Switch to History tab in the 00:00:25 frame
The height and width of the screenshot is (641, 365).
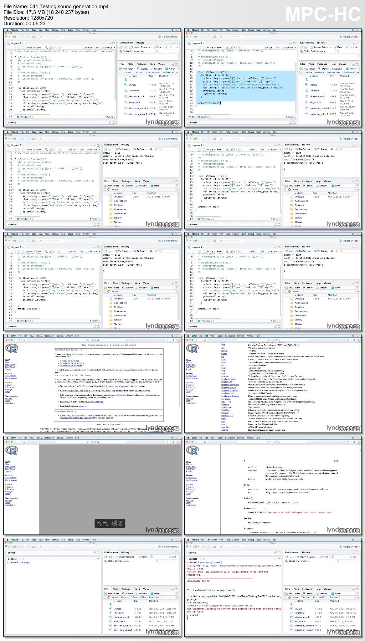(x=140, y=43)
